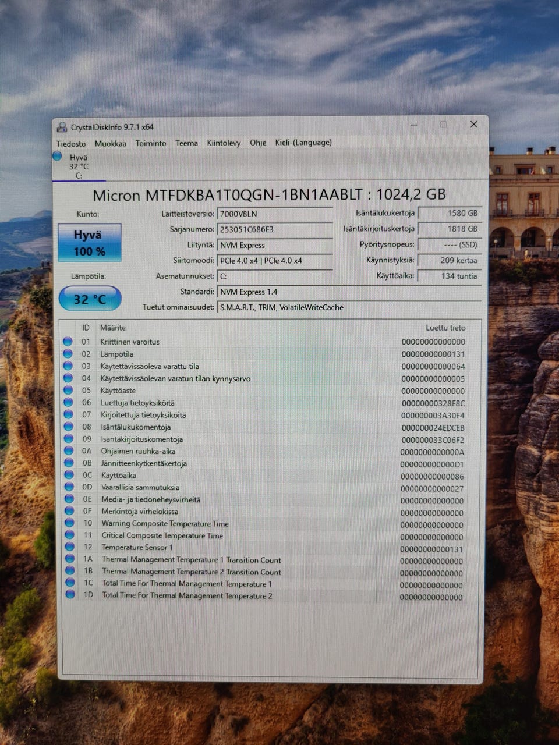Click the Käyttöaika value 134 tuntia

(450, 276)
